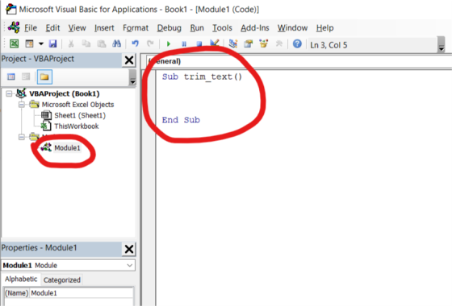Undo the last action
452x306 pixels.
(x=135, y=43)
